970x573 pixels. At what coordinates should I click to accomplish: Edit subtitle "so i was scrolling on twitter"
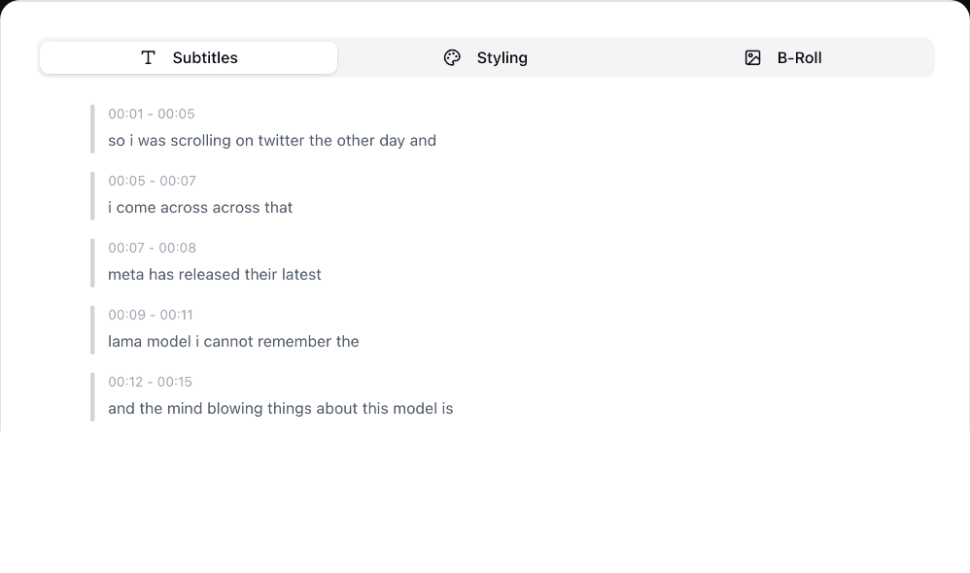272,141
